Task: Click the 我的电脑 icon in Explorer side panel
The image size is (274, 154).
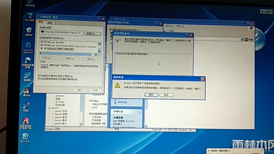Action: pyautogui.click(x=115, y=102)
